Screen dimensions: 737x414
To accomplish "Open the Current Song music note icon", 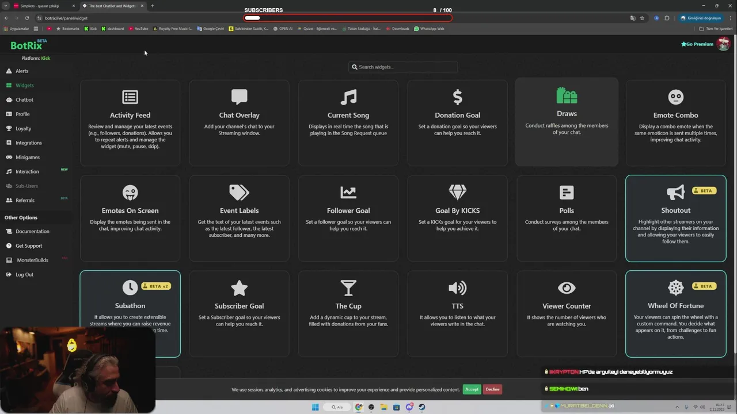I will (348, 97).
